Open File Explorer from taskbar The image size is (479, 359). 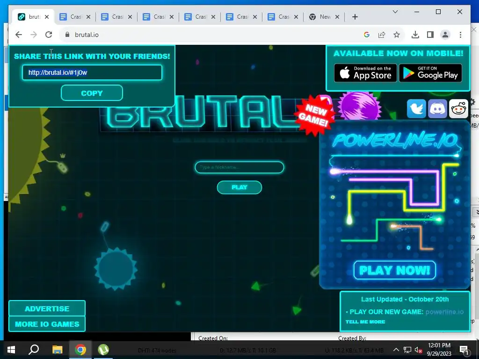57,350
